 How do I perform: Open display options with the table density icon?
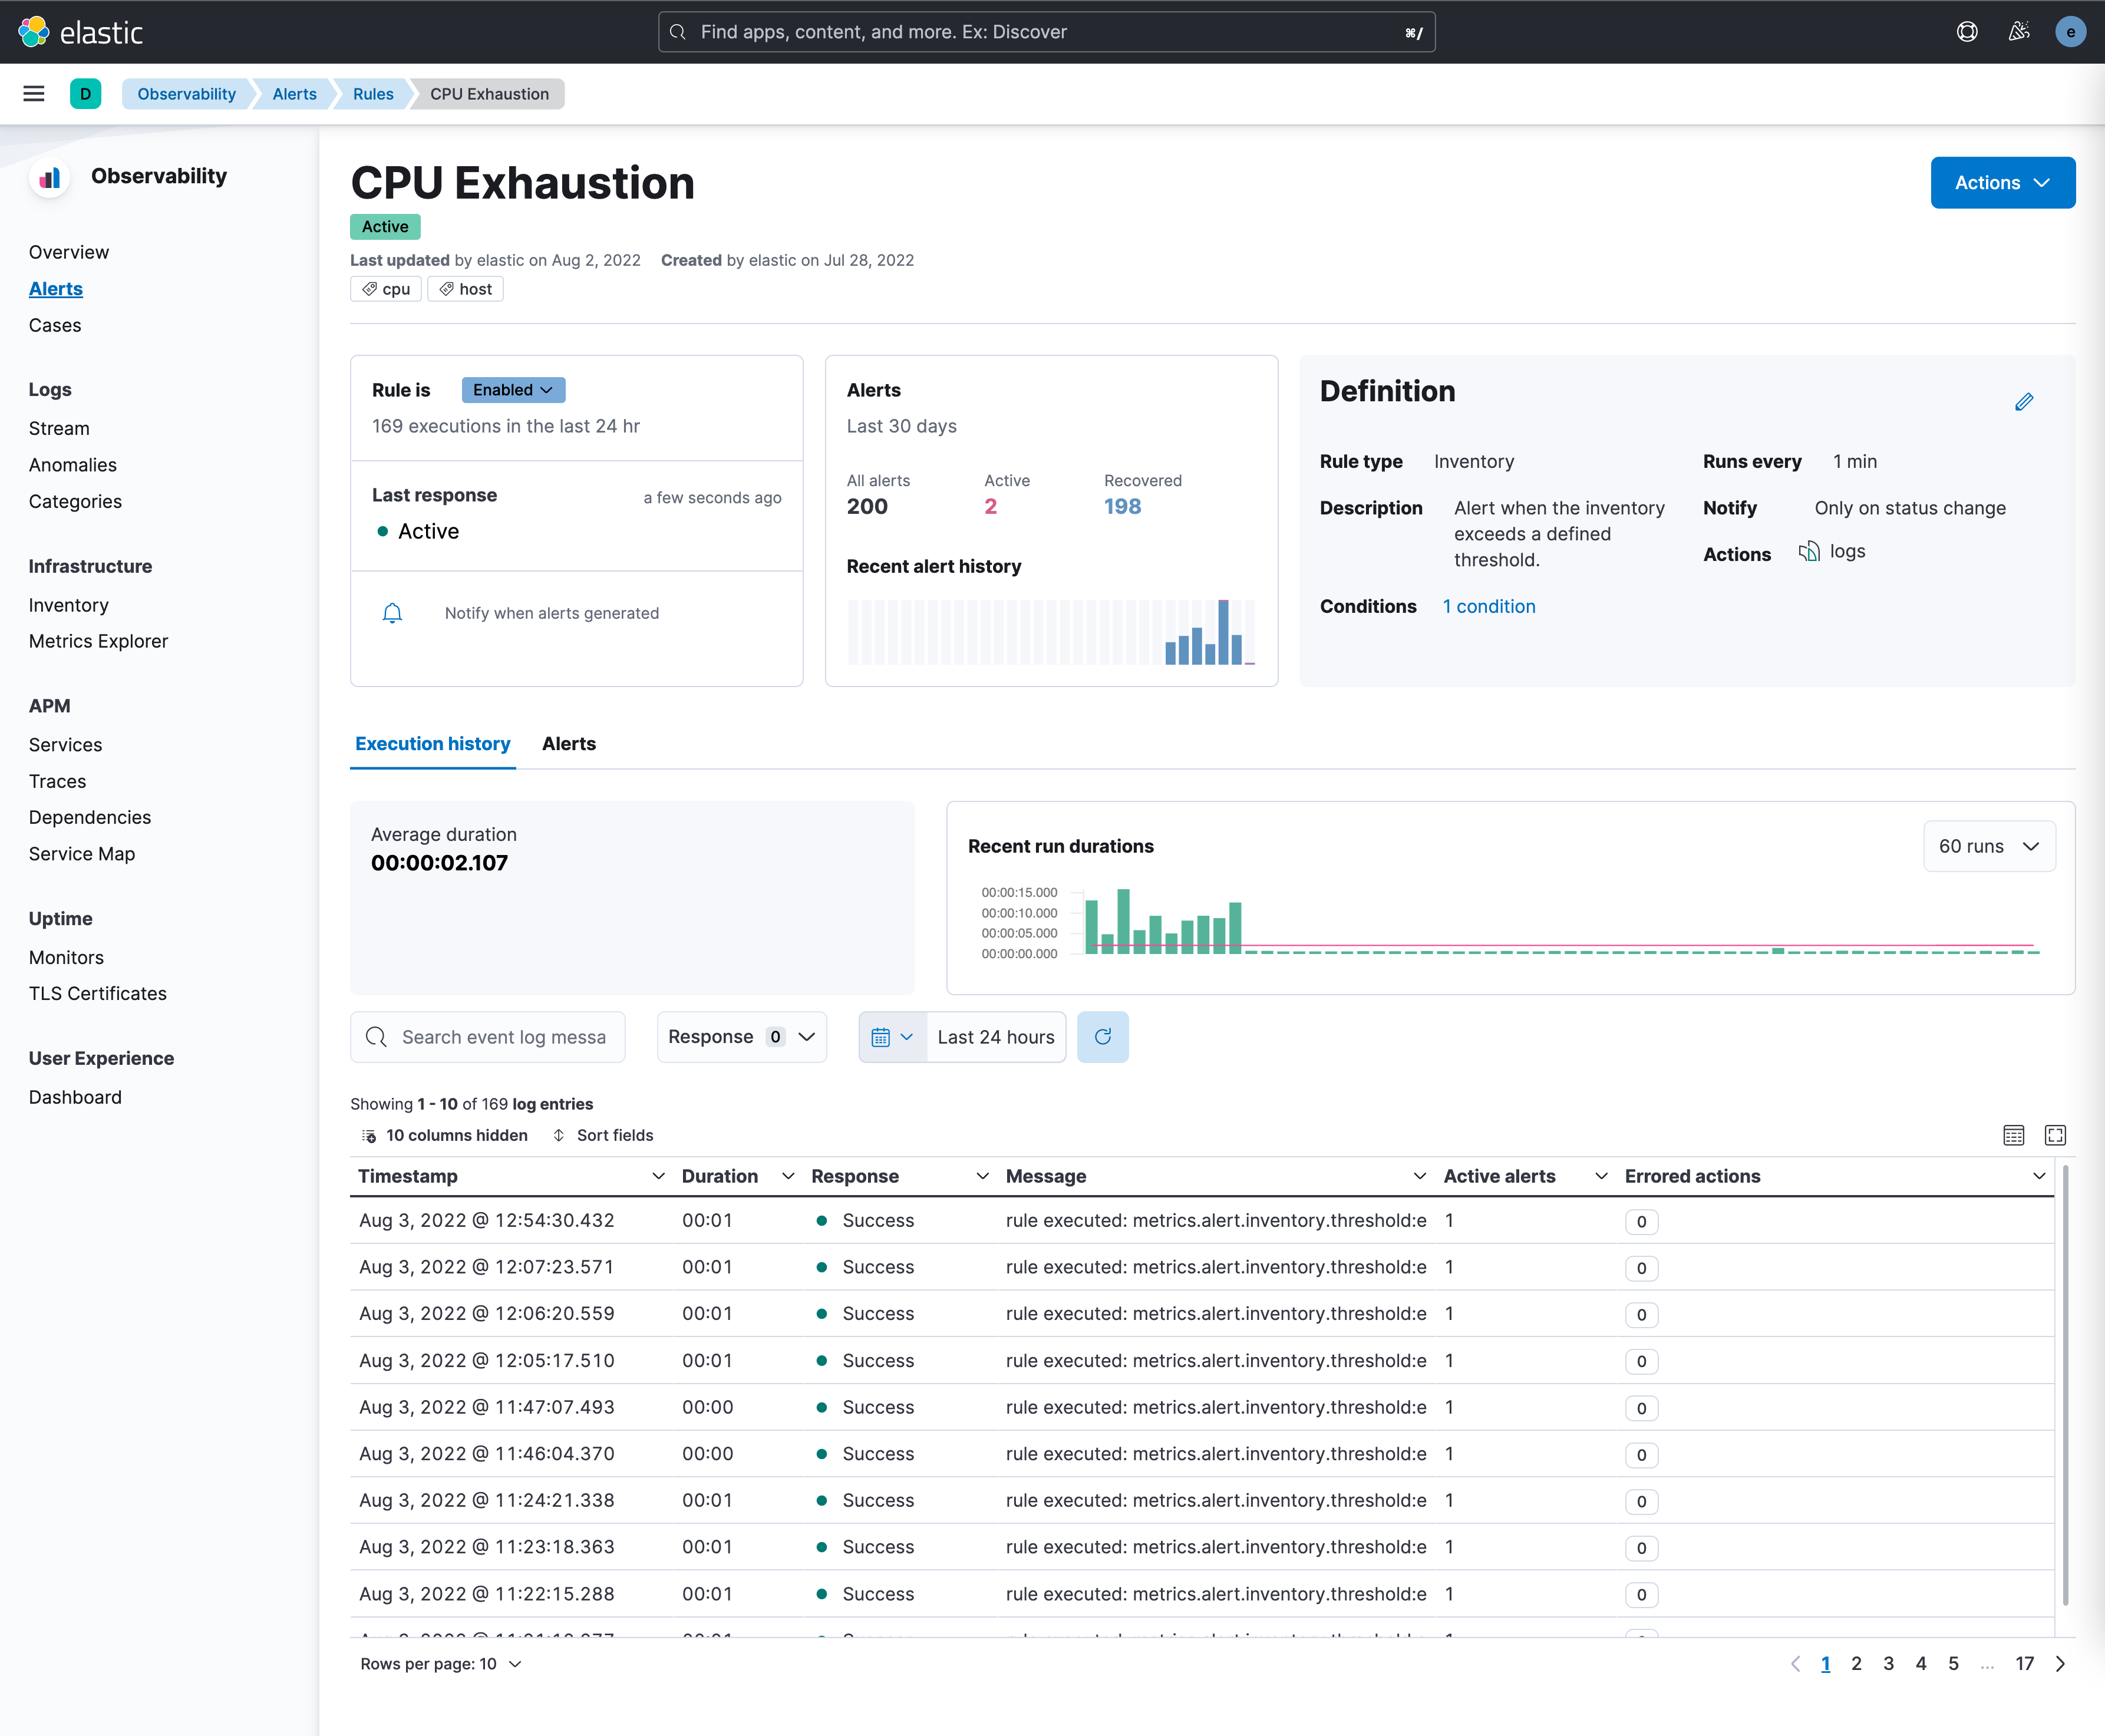2013,1135
